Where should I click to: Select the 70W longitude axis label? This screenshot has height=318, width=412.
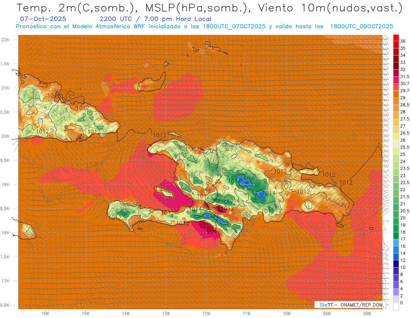286,314
